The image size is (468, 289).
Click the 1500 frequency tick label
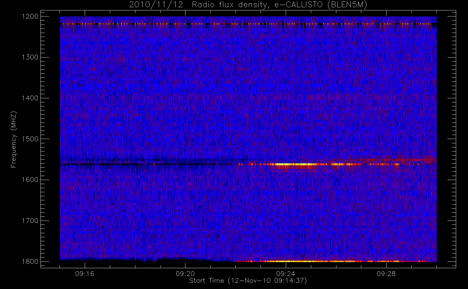[x=30, y=139]
